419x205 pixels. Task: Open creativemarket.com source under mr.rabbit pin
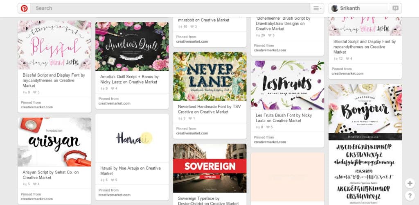pyautogui.click(x=192, y=42)
